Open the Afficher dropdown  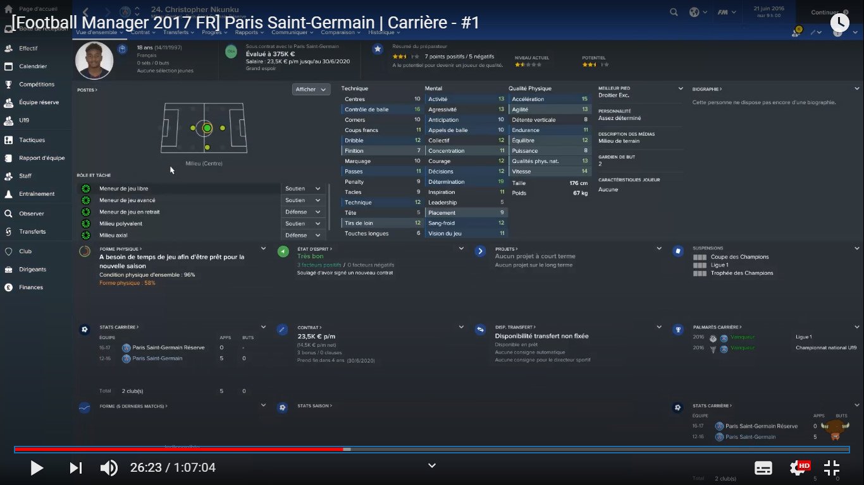(311, 90)
